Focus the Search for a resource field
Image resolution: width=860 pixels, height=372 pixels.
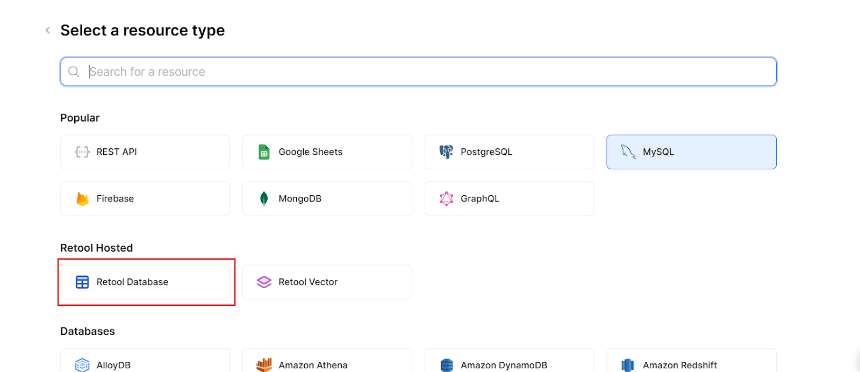[418, 71]
